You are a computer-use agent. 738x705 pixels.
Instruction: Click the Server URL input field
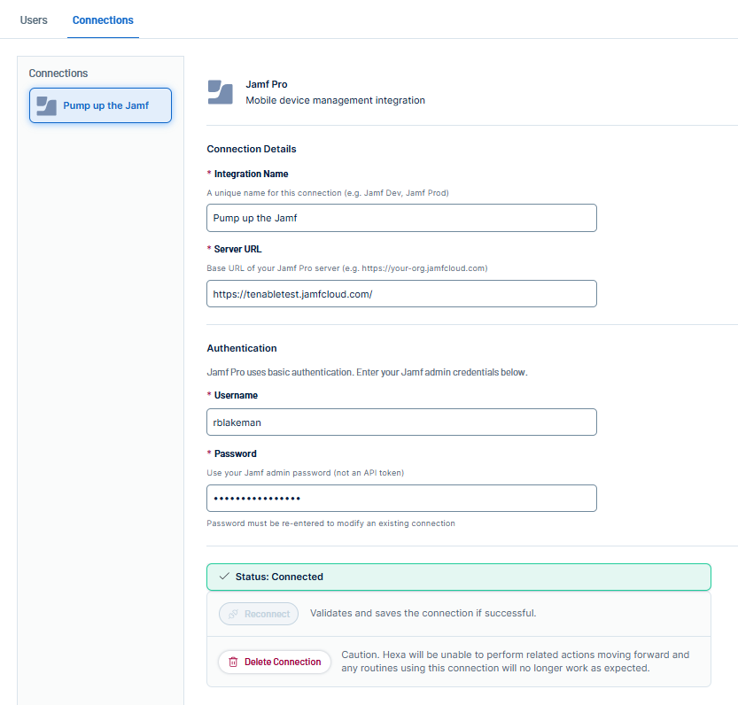(401, 294)
